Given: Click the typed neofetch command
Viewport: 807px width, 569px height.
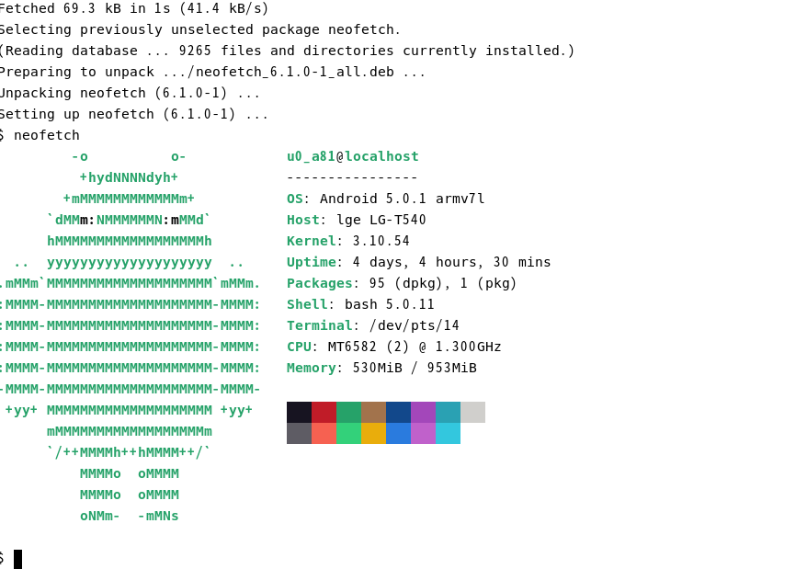Looking at the screenshot, I should point(47,135).
